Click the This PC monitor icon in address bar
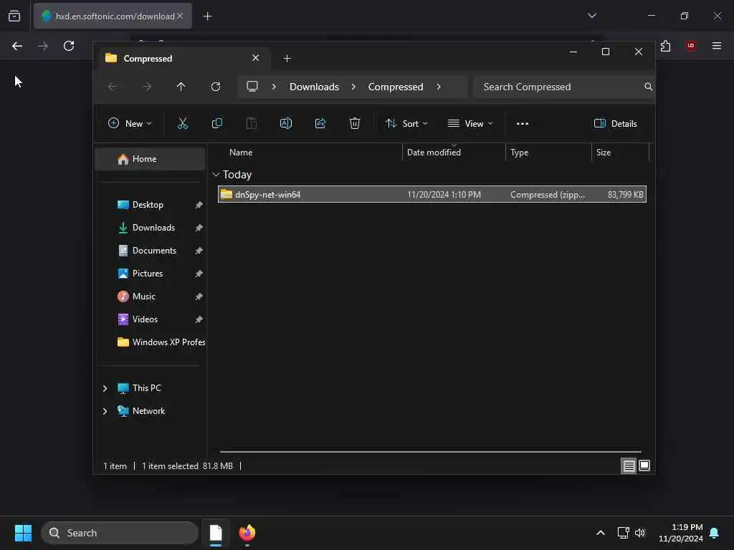This screenshot has height=550, width=734. pos(252,87)
